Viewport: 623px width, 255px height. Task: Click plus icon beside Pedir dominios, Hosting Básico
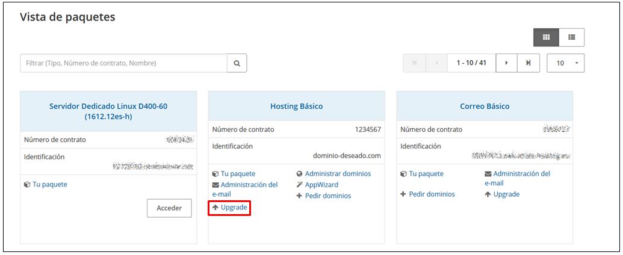coord(300,196)
